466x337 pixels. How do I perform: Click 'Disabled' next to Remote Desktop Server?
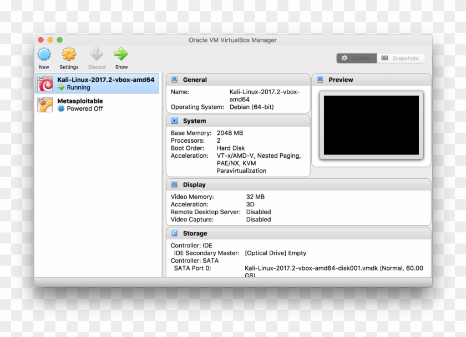259,211
